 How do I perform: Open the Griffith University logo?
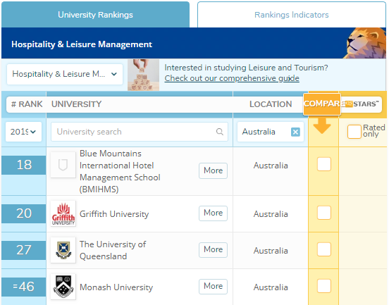63,213
